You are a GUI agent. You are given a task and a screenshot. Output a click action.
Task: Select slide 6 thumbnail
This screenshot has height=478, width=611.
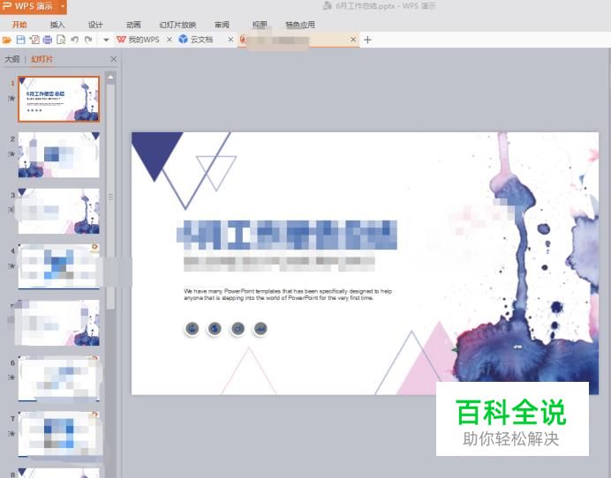tap(59, 378)
